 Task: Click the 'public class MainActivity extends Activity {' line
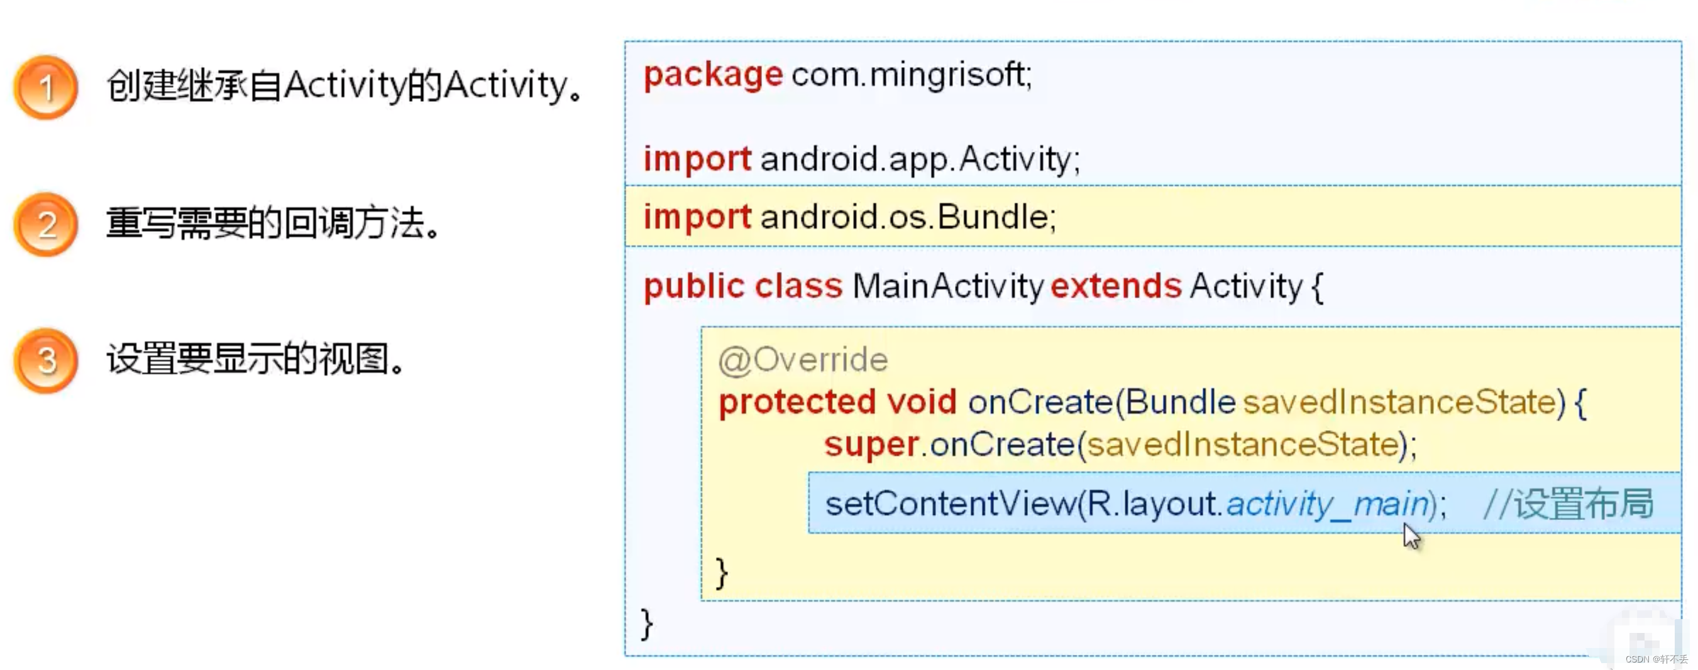[983, 286]
